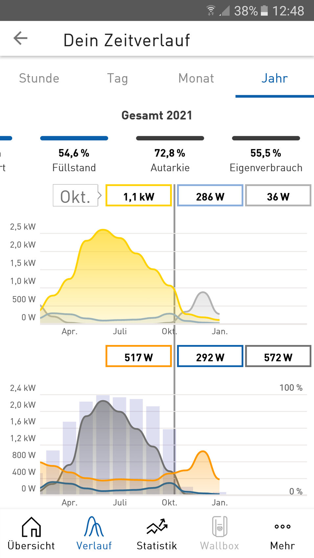Toggle the dark blue 292 W series
Screen dimensions: 314x558
tap(210, 356)
